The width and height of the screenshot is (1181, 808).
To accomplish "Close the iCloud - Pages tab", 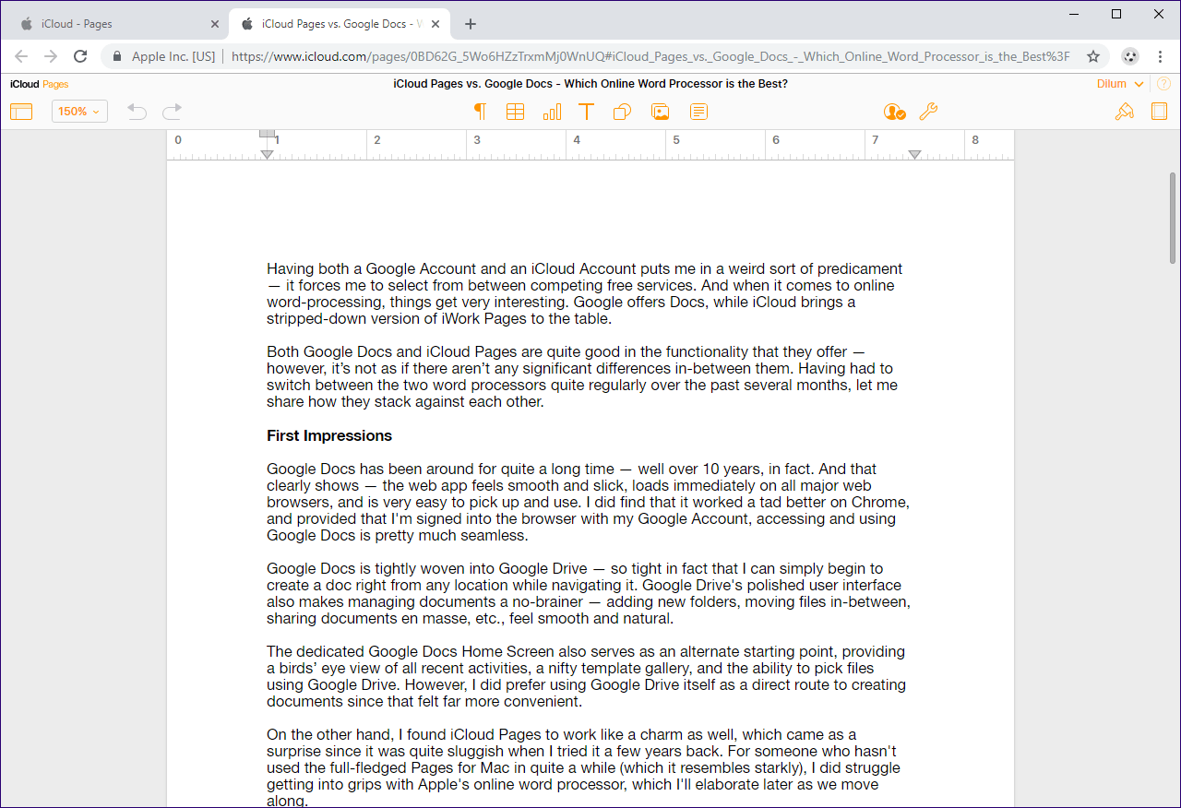I will pos(214,24).
